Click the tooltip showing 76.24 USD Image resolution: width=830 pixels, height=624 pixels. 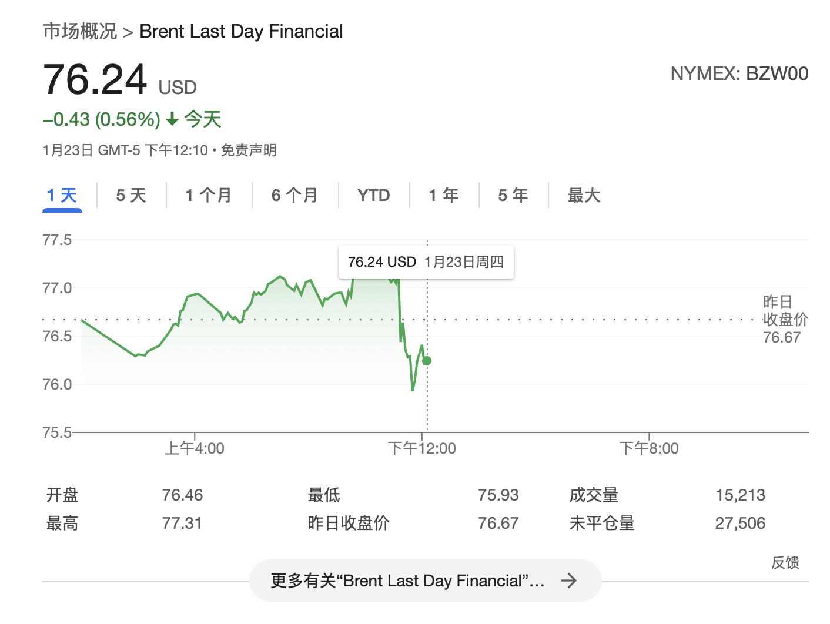pos(427,261)
